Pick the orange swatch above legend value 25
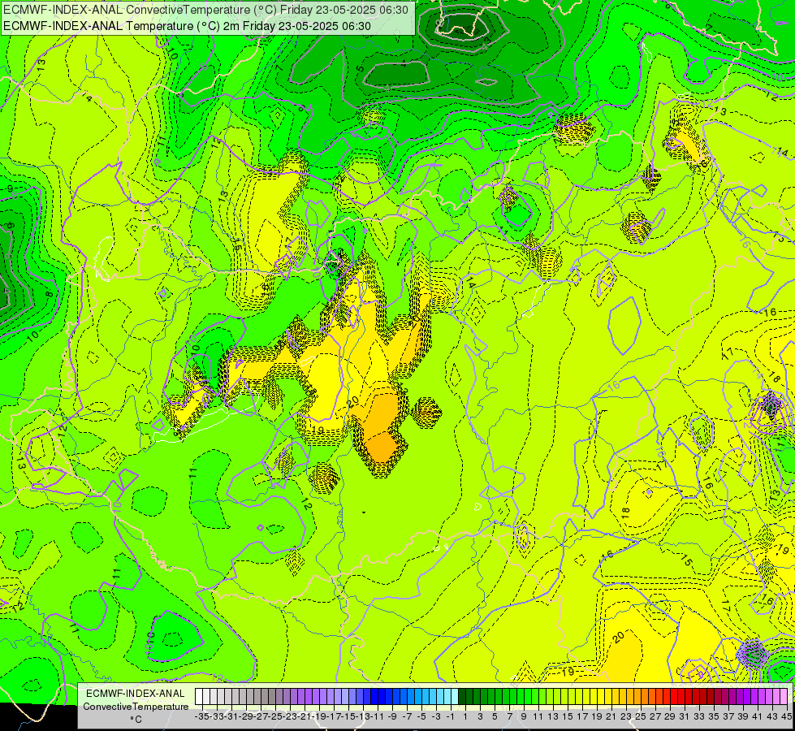 click(637, 696)
